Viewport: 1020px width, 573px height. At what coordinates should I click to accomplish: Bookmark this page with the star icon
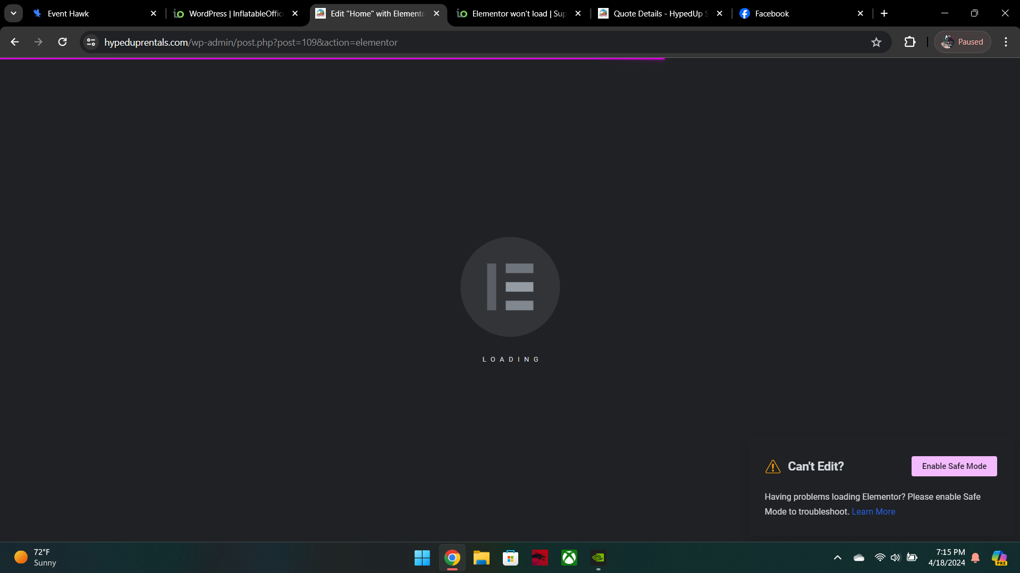tap(876, 42)
